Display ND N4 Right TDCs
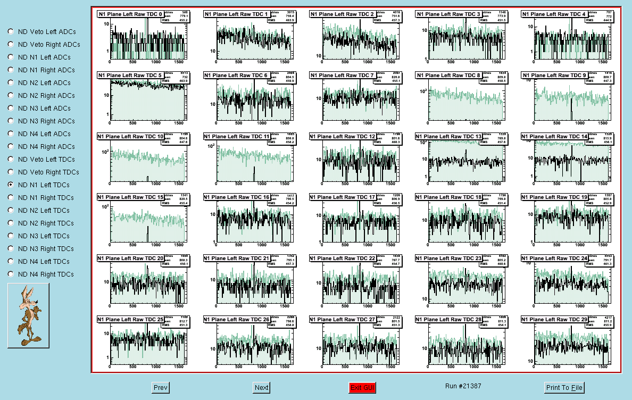Viewport: 632px width, 400px height. 11,274
